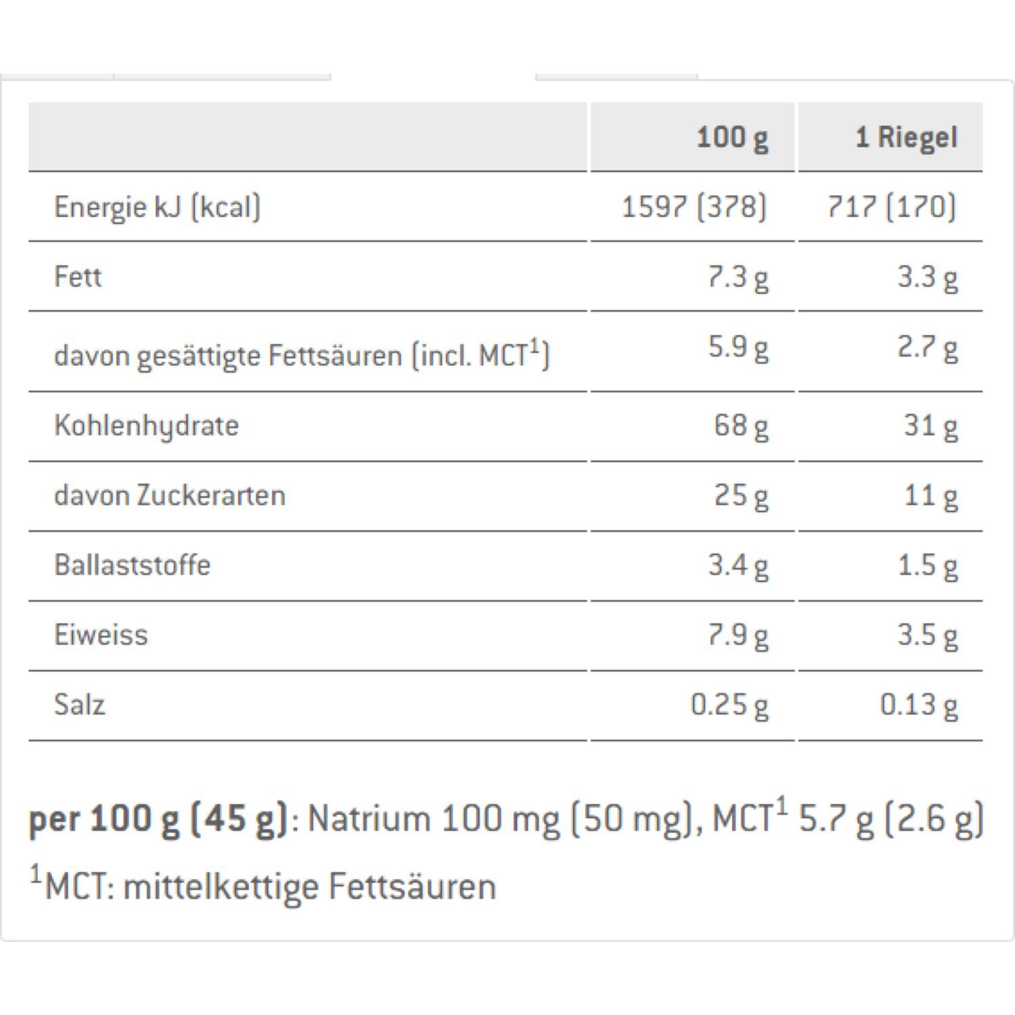The image size is (1015, 1015).
Task: Click the "Kohlenhydrate" row label
Action: coord(146,426)
